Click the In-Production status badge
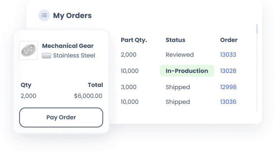 pyautogui.click(x=187, y=71)
